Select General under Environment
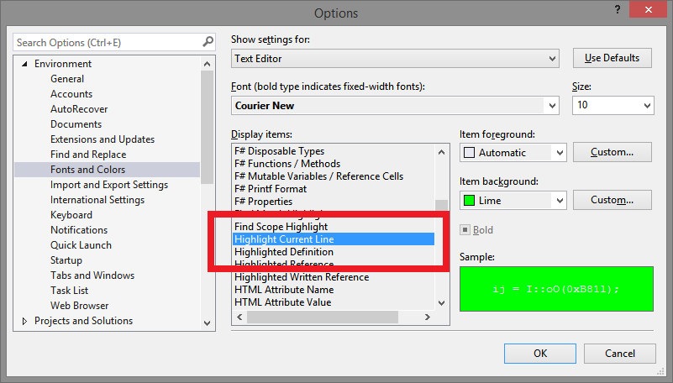This screenshot has width=673, height=383. [67, 79]
